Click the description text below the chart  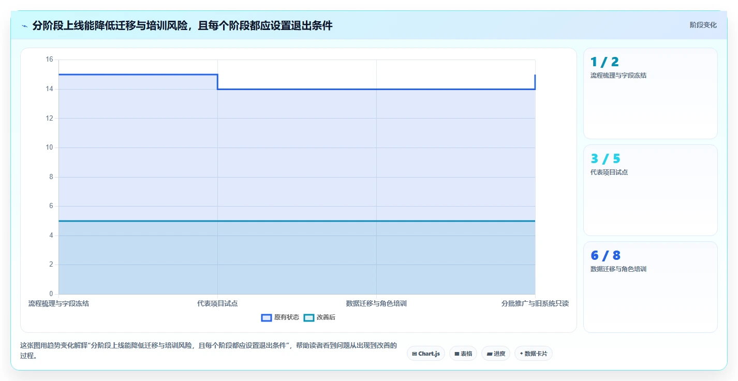coord(209,350)
